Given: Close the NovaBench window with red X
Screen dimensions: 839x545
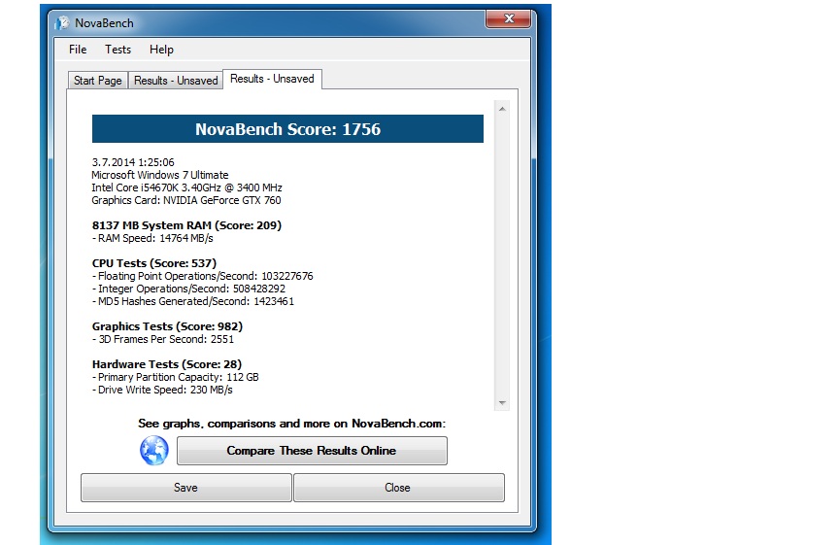Looking at the screenshot, I should [508, 19].
